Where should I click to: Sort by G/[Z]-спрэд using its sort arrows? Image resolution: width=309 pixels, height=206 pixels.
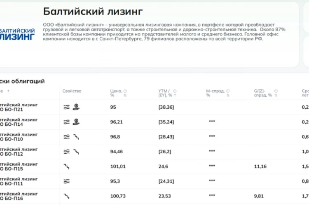click(x=276, y=95)
